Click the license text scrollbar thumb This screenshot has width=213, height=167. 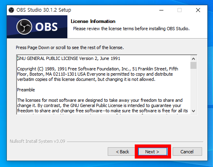(x=194, y=65)
